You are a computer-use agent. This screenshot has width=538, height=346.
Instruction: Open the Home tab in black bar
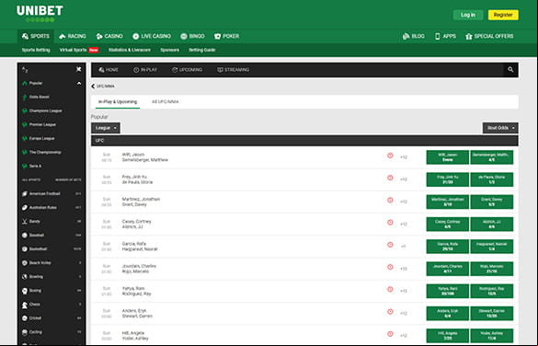(109, 70)
